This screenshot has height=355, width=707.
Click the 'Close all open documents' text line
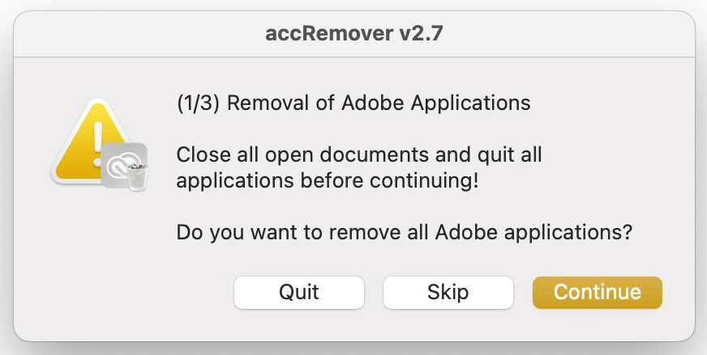tap(358, 154)
